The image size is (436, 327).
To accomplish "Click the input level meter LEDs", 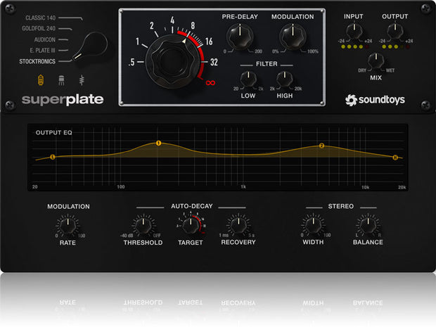I will (355, 46).
